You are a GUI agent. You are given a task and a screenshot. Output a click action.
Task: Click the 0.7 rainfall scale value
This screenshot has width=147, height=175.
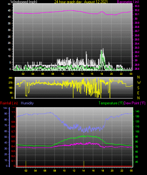click(13, 131)
